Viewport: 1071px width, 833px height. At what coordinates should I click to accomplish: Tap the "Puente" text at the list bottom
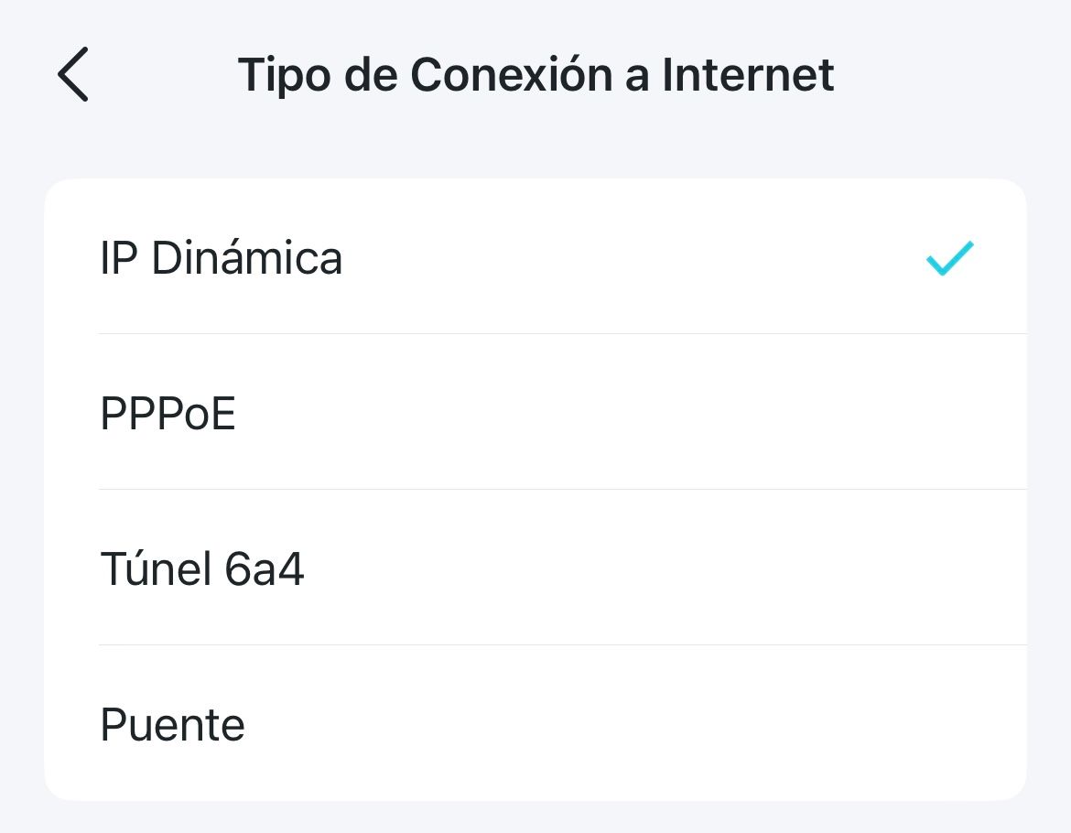tap(173, 725)
